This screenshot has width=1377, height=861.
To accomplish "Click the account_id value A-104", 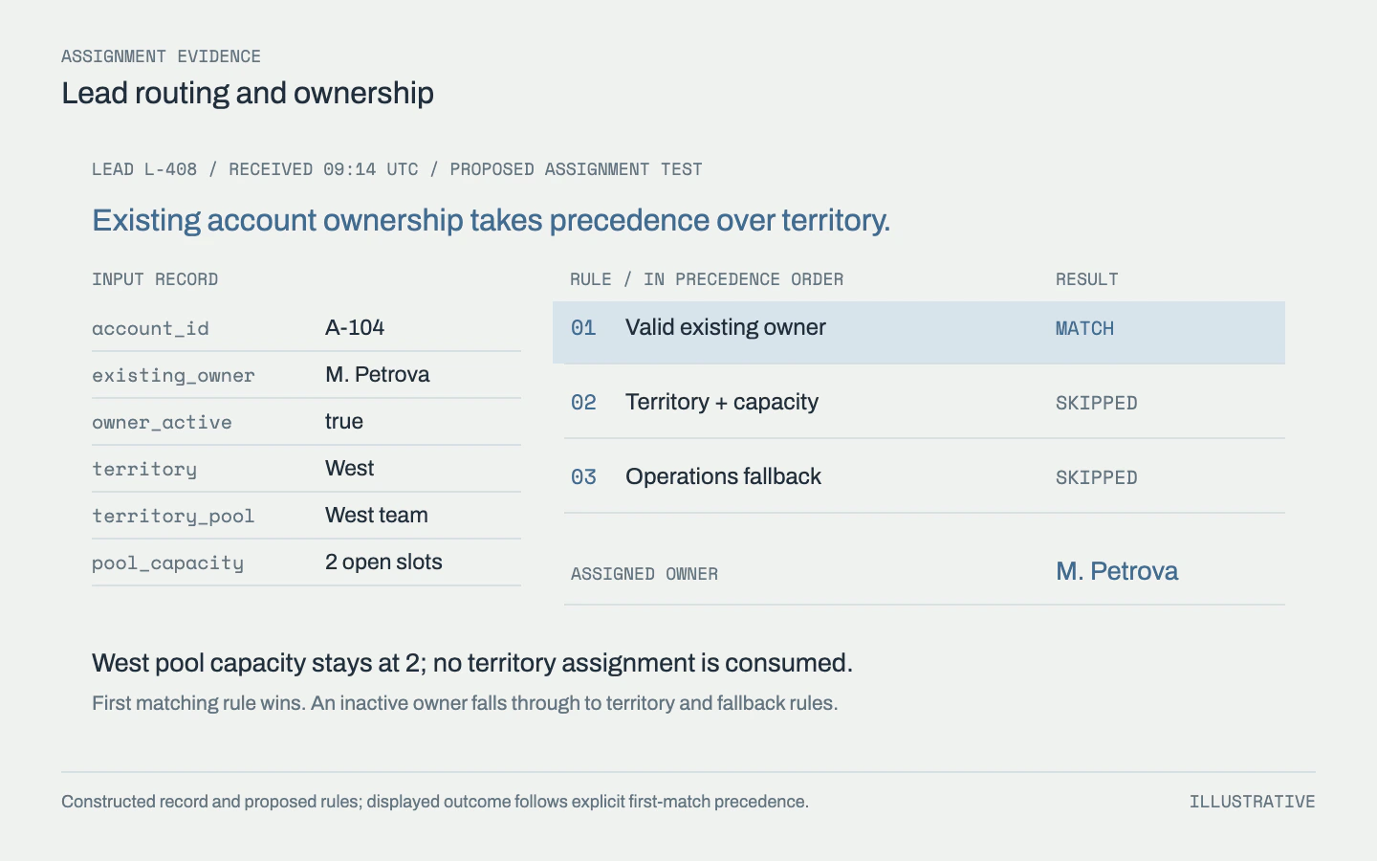I will tap(355, 327).
